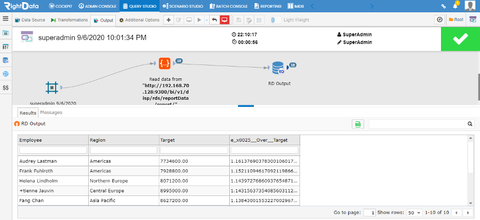Click the $$ icon in left sidebar
The height and width of the screenshot is (220, 480).
(x=6, y=87)
